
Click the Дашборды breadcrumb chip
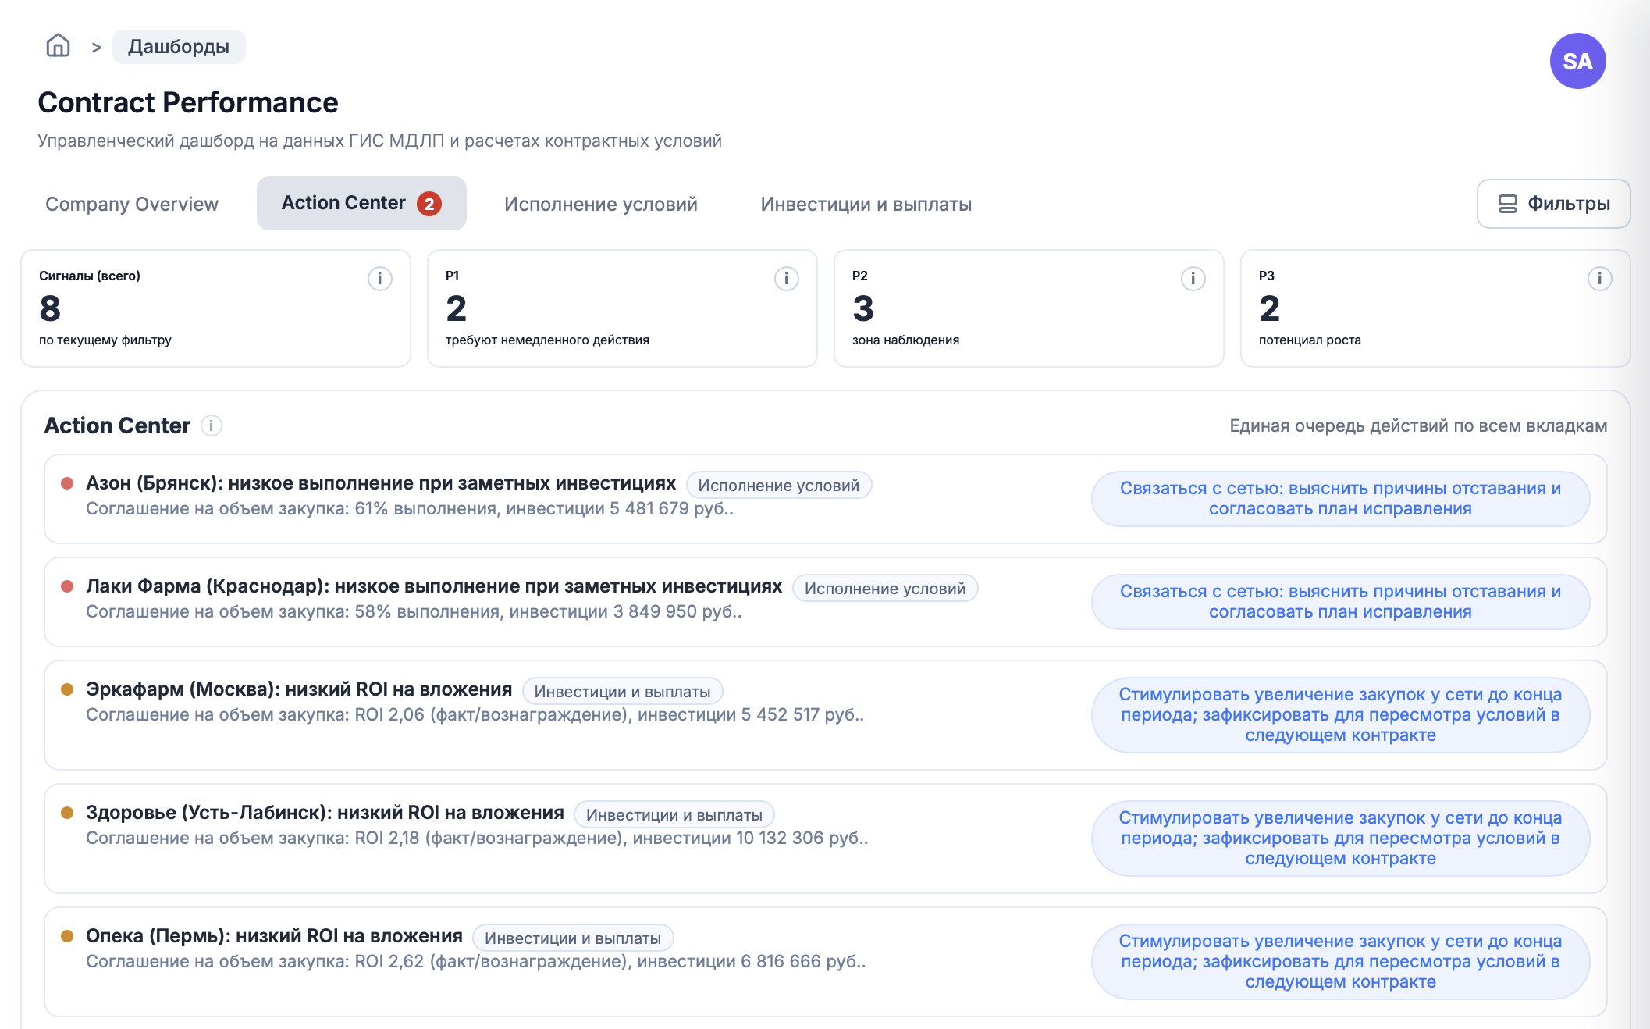point(178,47)
